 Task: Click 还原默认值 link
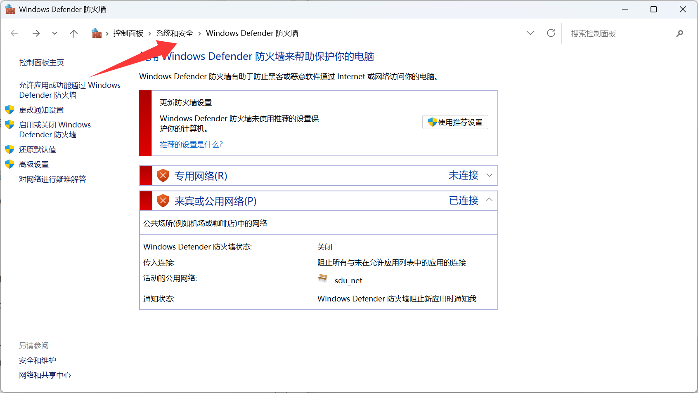click(x=38, y=150)
